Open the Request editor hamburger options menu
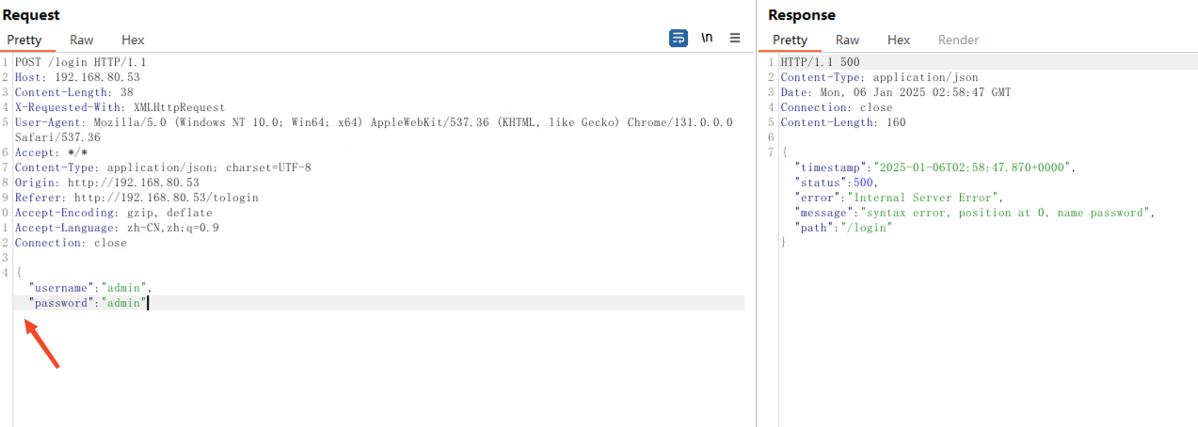Viewport: 1198px width, 427px height. tap(735, 39)
